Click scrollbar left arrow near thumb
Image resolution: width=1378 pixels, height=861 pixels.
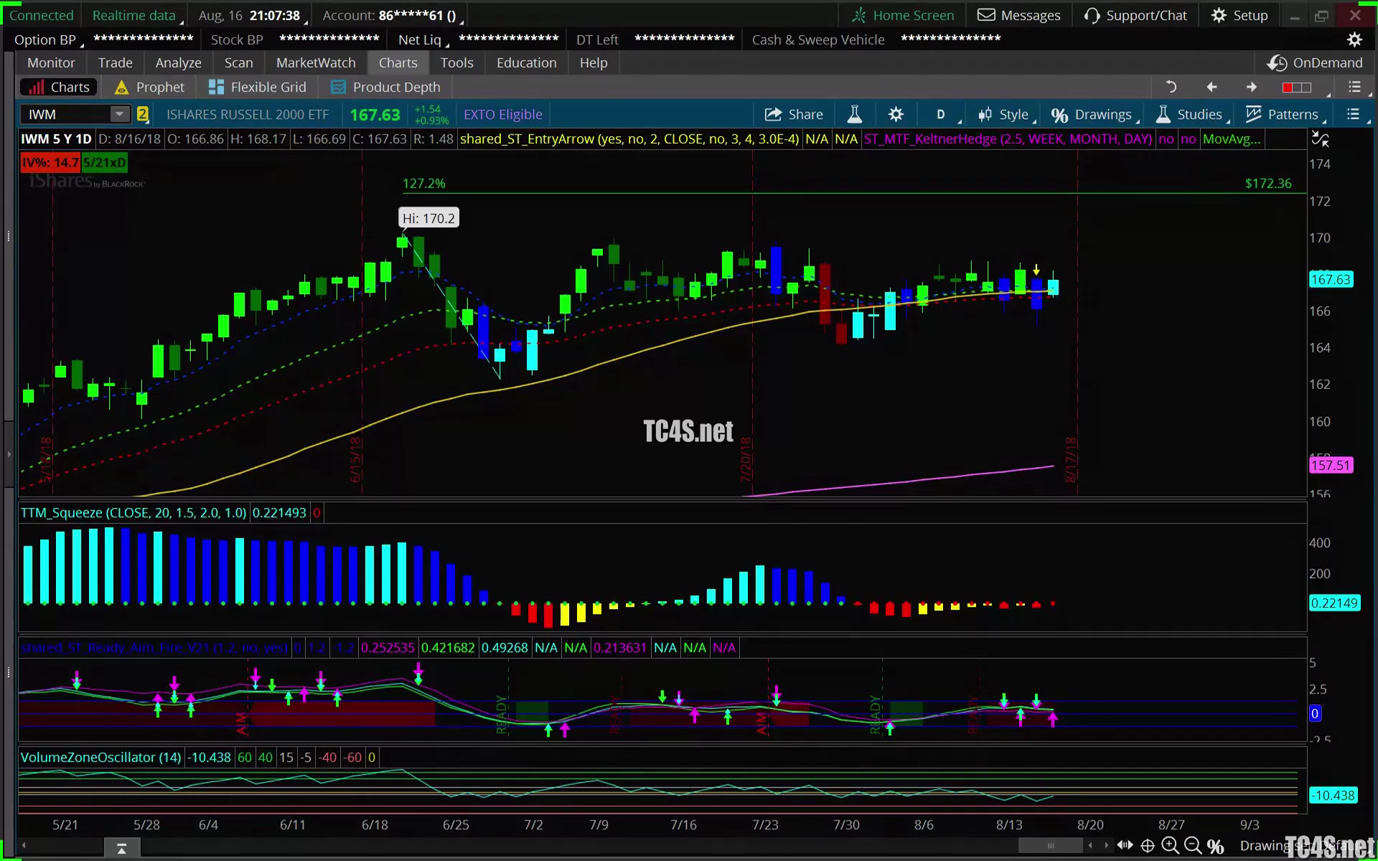pos(1090,846)
